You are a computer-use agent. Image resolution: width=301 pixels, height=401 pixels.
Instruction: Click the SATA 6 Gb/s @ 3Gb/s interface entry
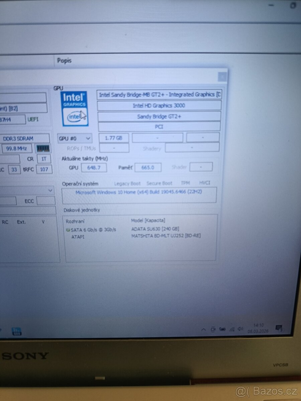(93, 230)
